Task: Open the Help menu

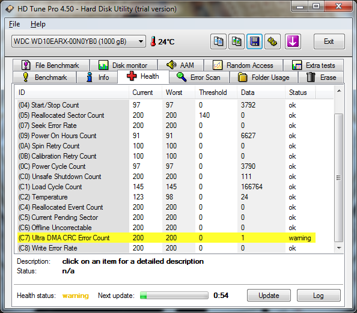Action: [38, 24]
